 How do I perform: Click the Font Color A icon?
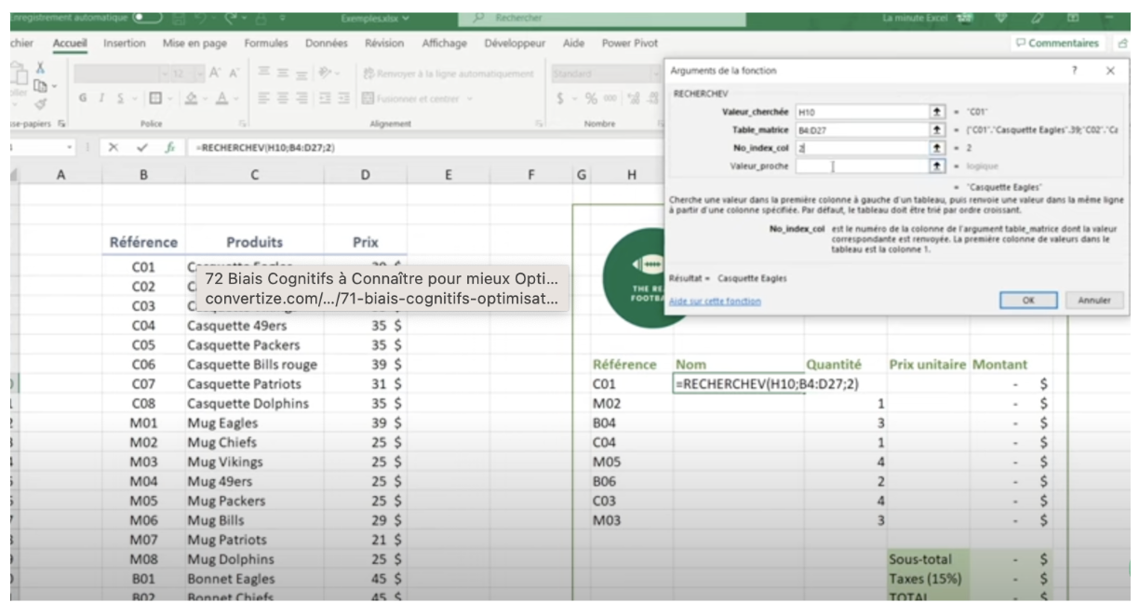tap(222, 99)
